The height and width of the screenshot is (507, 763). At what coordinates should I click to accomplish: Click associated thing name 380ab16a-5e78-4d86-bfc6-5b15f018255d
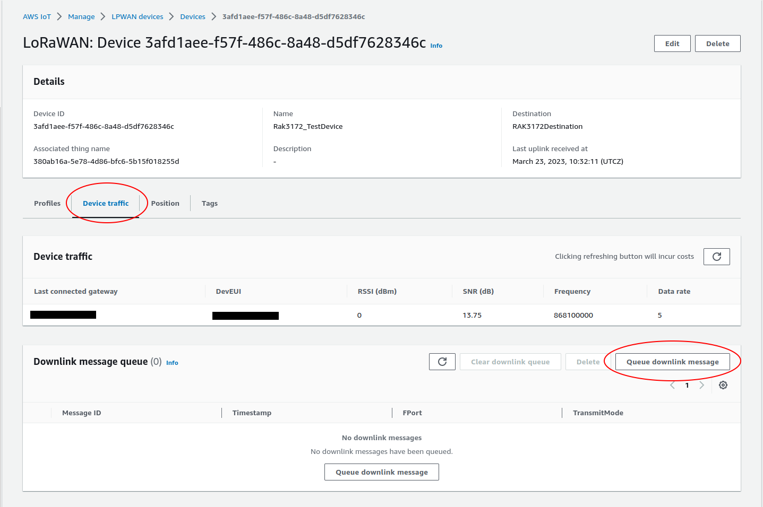tap(106, 161)
